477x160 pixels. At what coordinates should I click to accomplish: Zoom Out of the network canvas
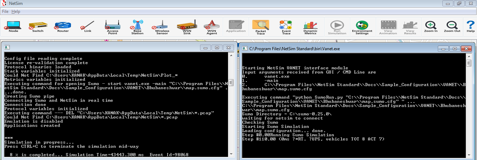(x=452, y=27)
